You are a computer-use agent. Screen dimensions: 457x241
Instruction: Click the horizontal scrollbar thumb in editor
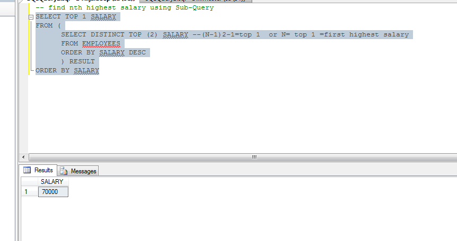pos(254,157)
